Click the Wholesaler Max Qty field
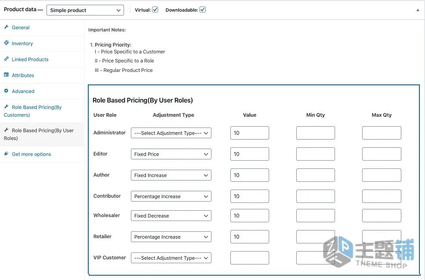The height and width of the screenshot is (280, 425). pyautogui.click(x=382, y=216)
